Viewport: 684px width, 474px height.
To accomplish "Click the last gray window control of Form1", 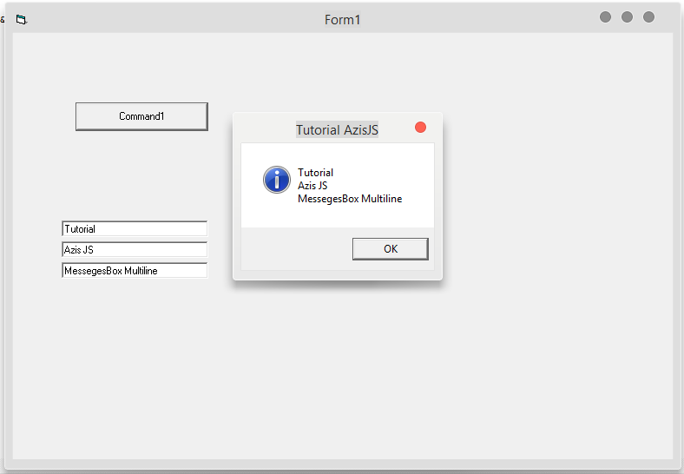I will 649,17.
